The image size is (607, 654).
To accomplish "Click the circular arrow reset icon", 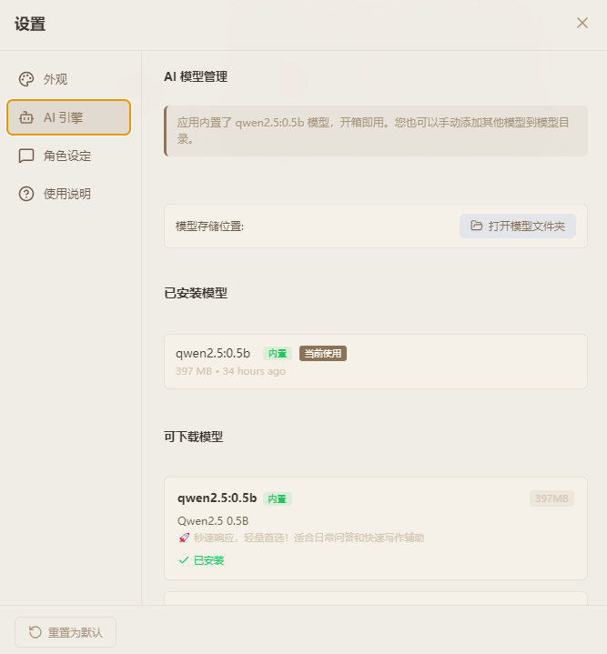I will point(35,632).
